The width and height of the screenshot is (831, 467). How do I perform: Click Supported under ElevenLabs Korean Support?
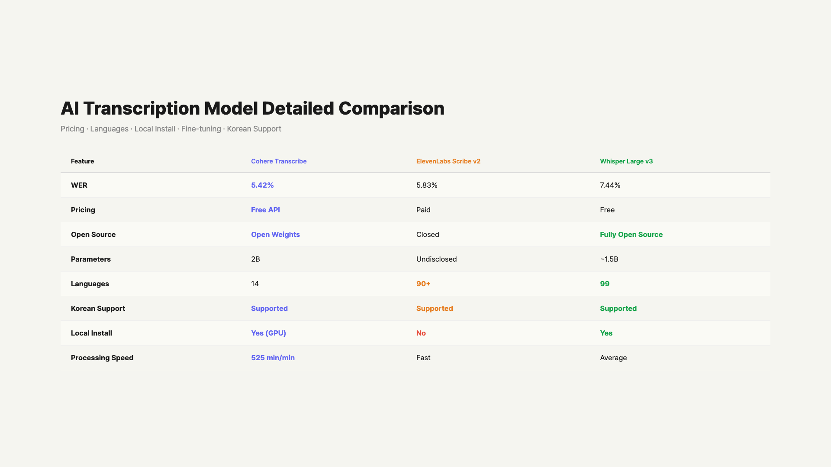click(x=435, y=308)
